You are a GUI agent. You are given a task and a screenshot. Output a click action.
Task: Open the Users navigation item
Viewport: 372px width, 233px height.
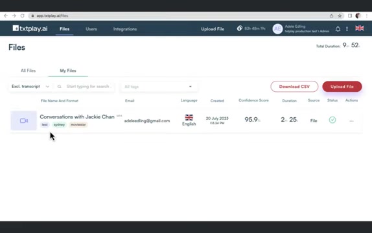point(91,29)
